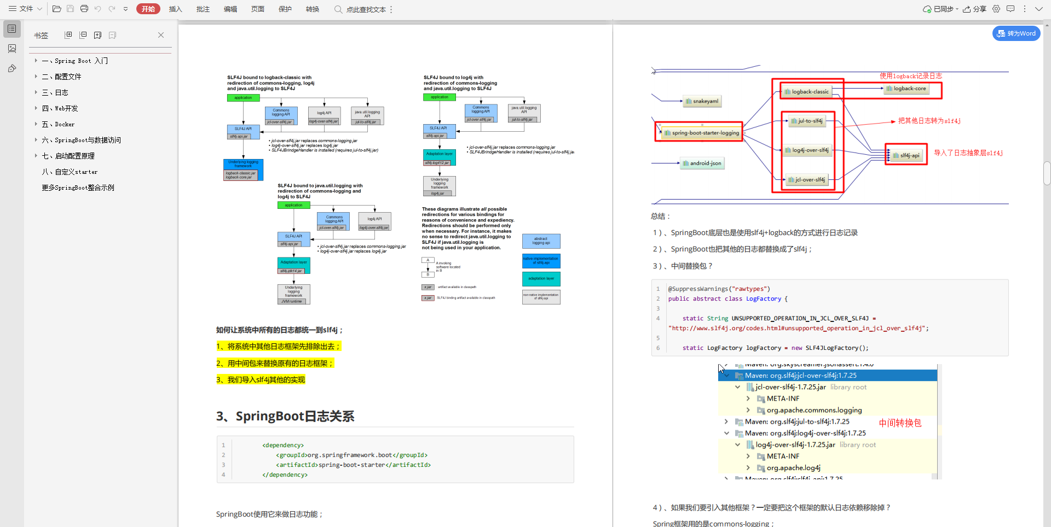The image size is (1051, 527).
Task: Expand the 五、Docker bookmark
Action: [36, 124]
